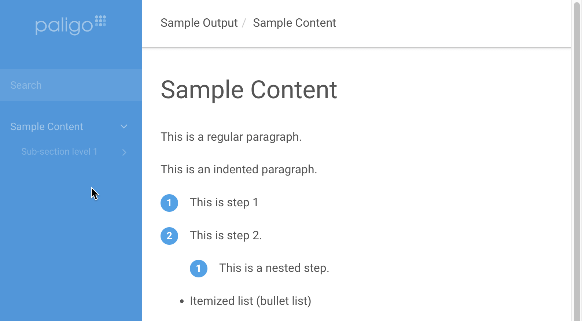Screen dimensions: 582x321
Task: Click the breadcrumb separator slash
Action: coord(244,23)
